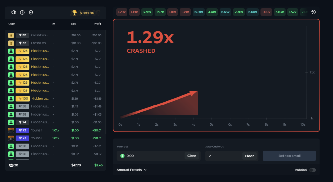333x182 pixels.
Task: Click the Bet too small button
Action: pyautogui.click(x=289, y=156)
